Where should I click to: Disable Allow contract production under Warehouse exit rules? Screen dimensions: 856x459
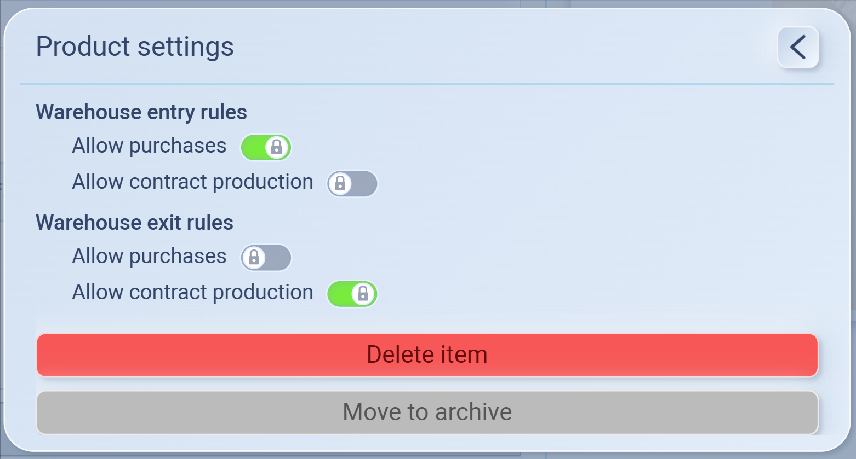pos(352,294)
